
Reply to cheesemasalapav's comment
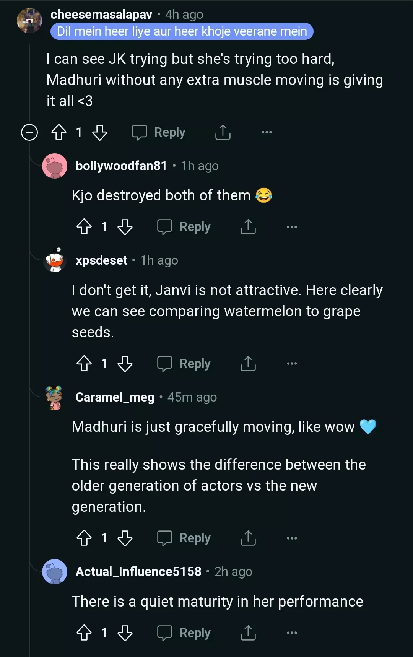[x=159, y=132]
